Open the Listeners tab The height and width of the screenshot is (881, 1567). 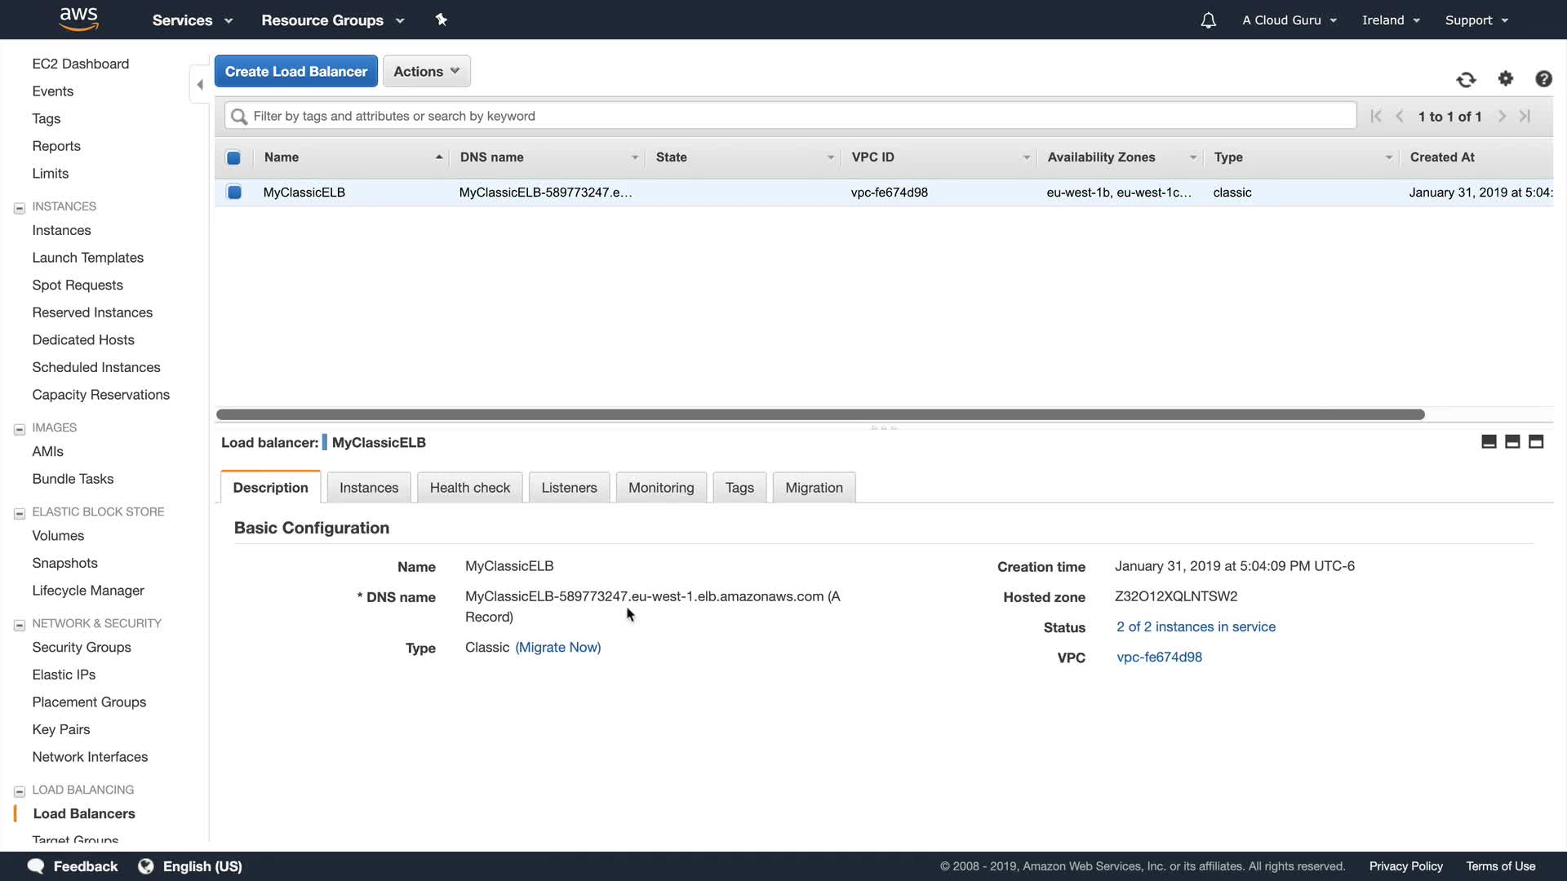[x=569, y=488]
